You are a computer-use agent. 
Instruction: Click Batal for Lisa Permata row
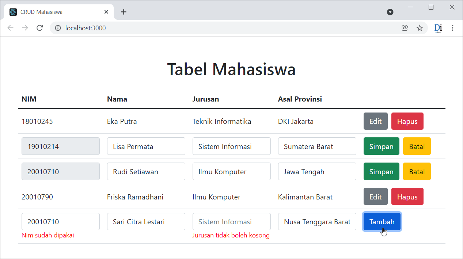[417, 146]
